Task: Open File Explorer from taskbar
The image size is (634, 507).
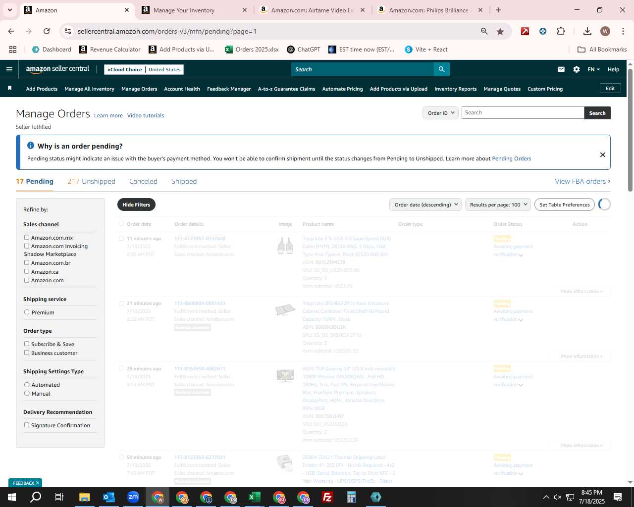Action: [84, 497]
